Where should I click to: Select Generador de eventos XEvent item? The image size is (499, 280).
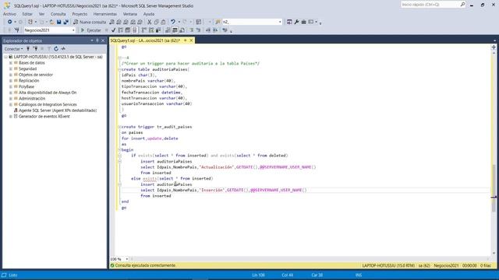point(44,117)
